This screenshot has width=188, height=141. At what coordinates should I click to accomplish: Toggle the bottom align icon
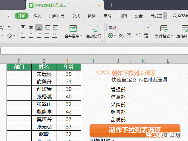39,28
